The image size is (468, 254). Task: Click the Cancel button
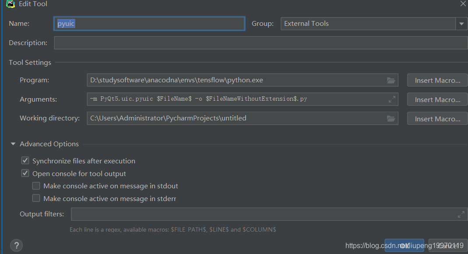coord(448,245)
